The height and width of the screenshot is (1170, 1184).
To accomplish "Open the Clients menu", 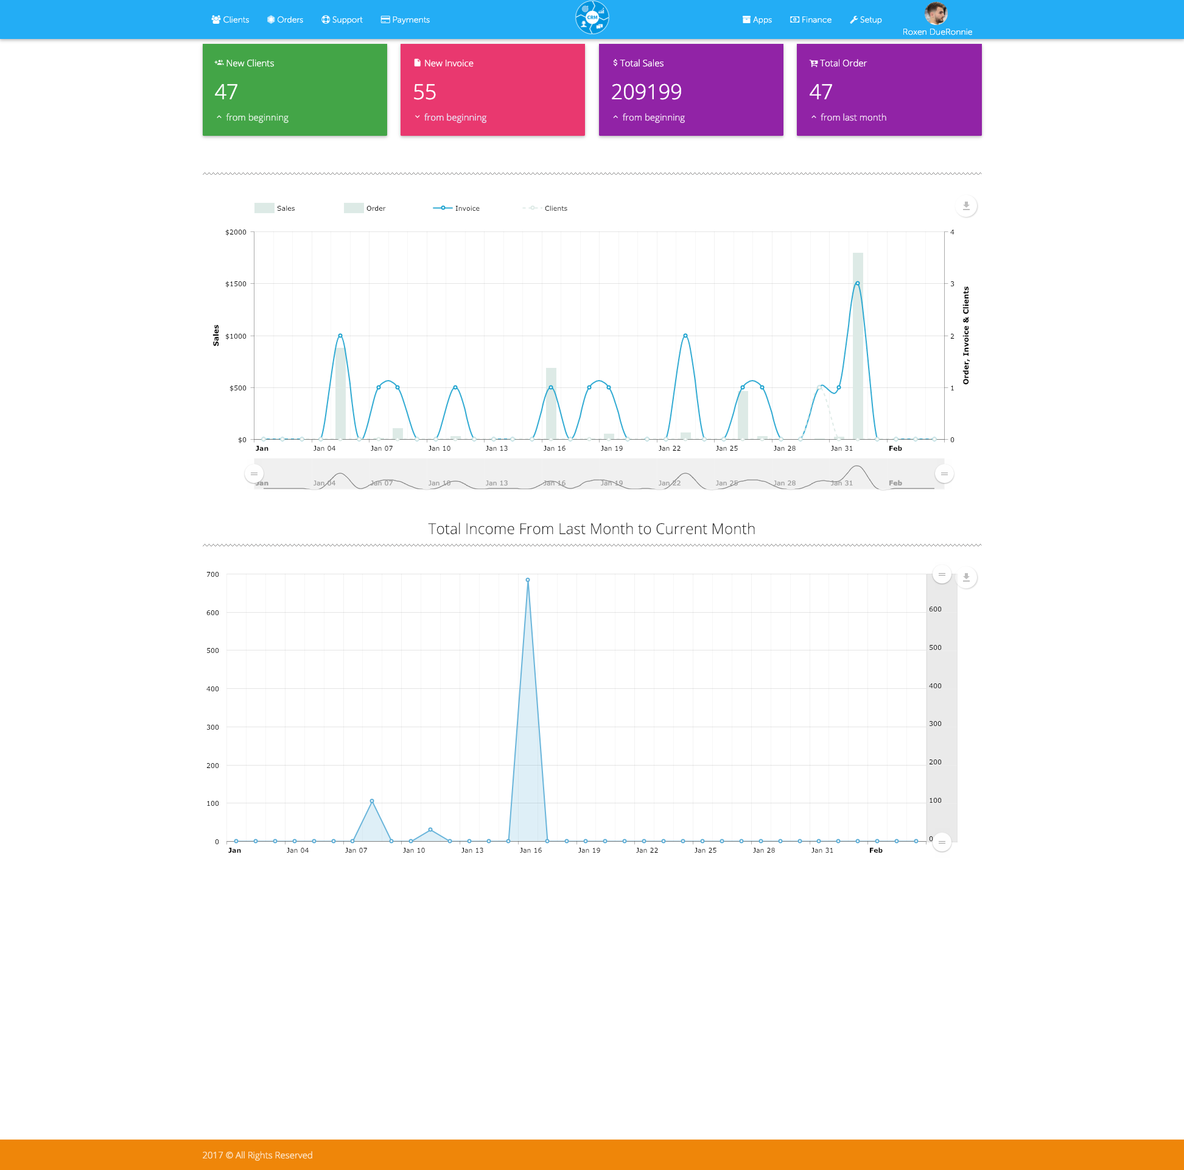I will (x=231, y=19).
